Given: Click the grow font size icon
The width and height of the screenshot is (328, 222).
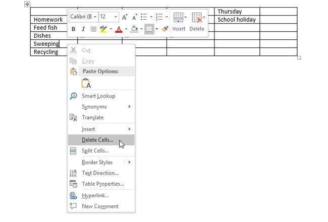Looking at the screenshot, I should [x=125, y=17].
